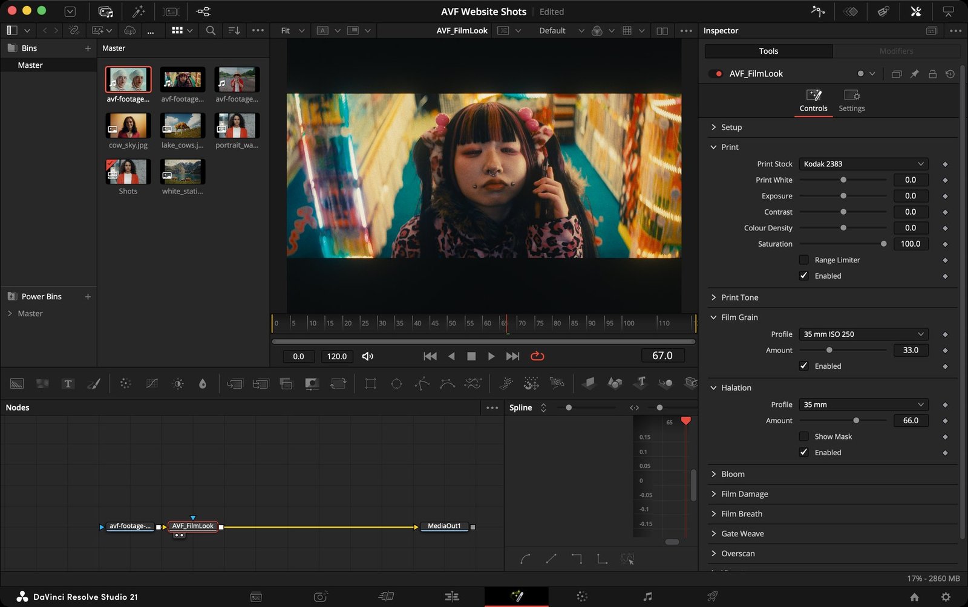Viewport: 968px width, 607px height.
Task: Uncheck Enabled under the Print section
Action: click(x=803, y=276)
